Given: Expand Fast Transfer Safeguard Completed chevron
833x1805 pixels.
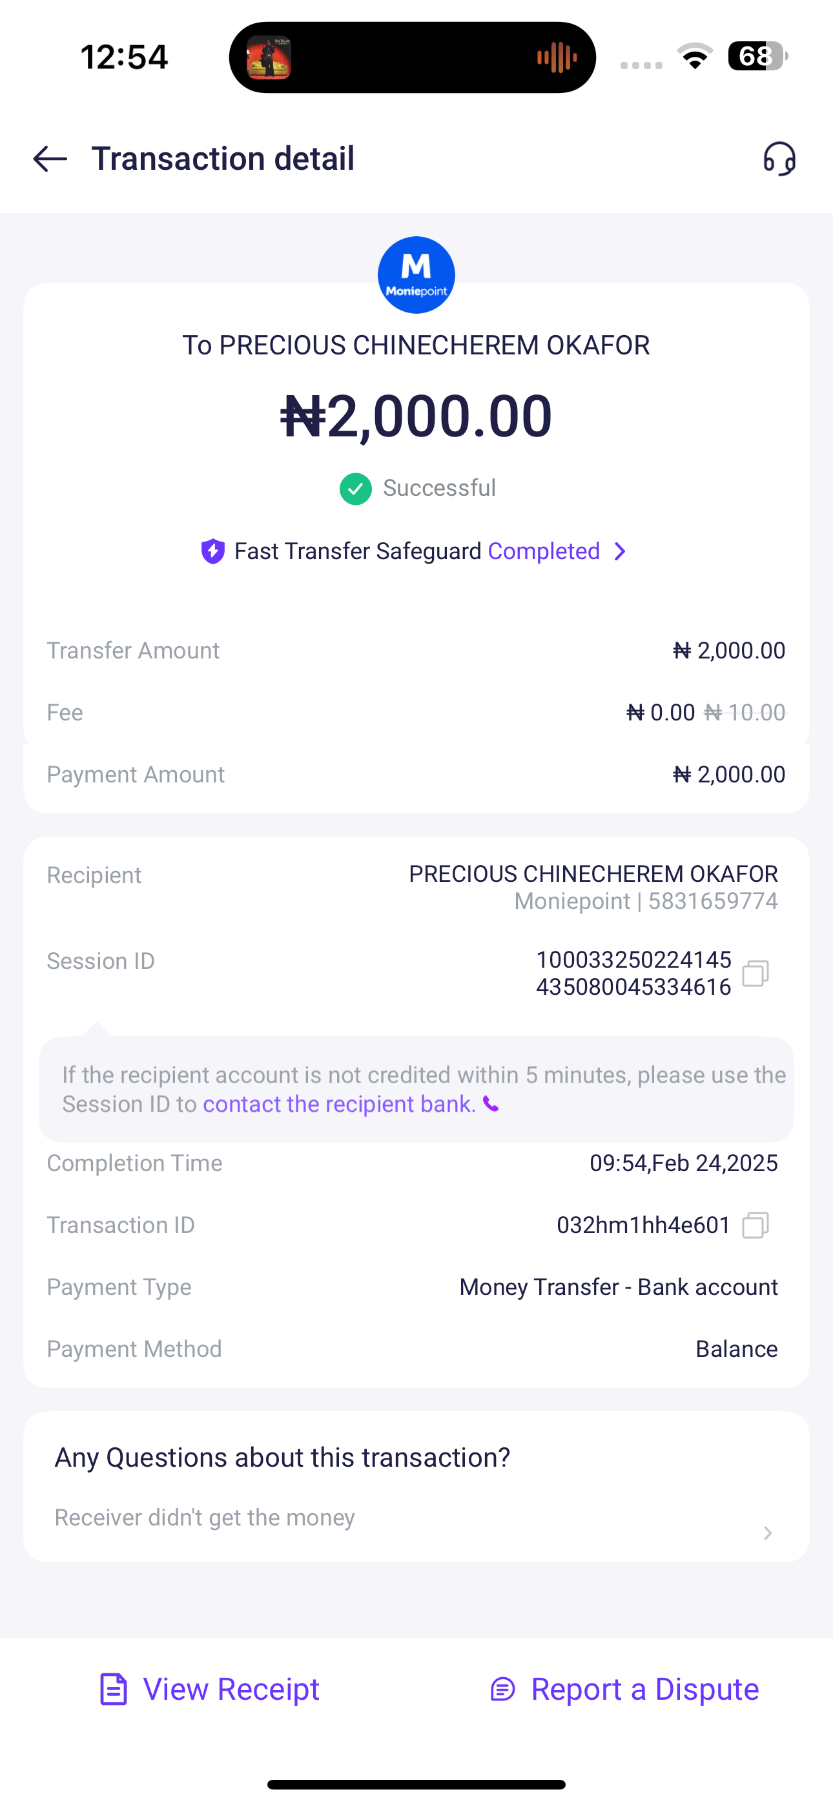Looking at the screenshot, I should click(620, 551).
